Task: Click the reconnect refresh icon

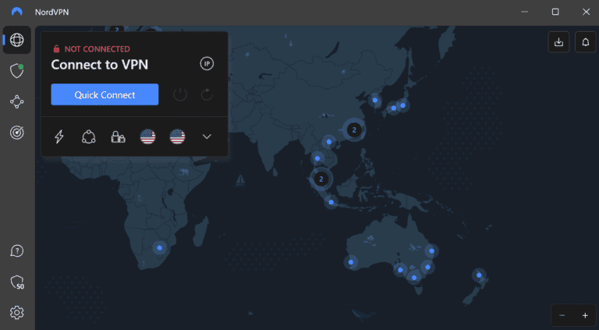Action: tap(207, 94)
